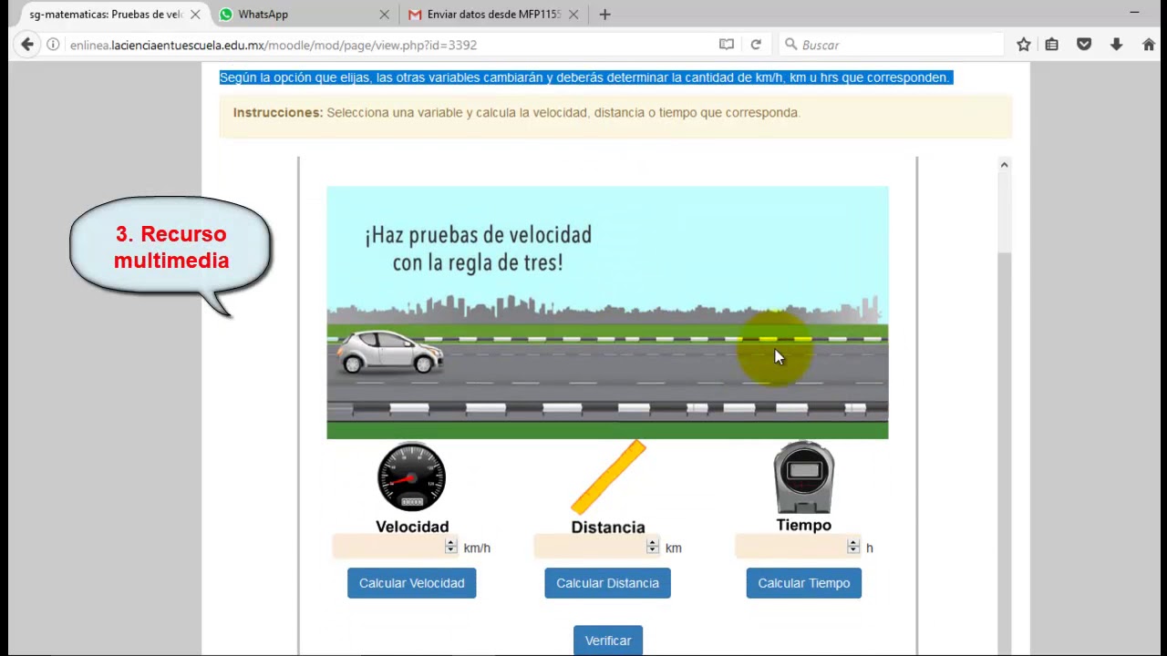Click the white car on the road

[389, 352]
